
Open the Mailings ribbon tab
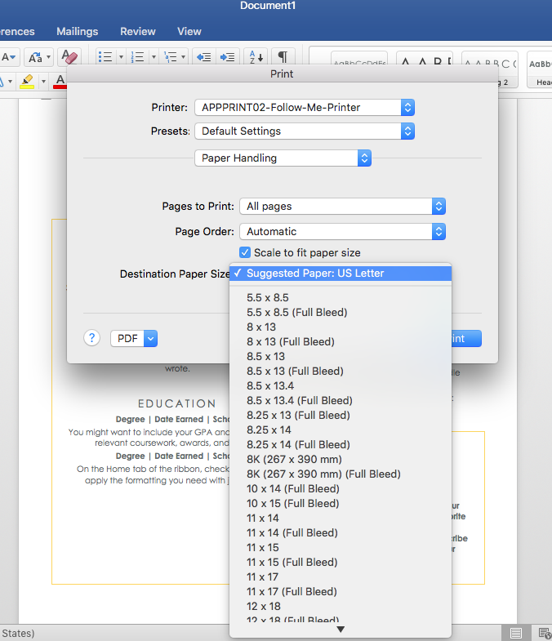click(78, 32)
